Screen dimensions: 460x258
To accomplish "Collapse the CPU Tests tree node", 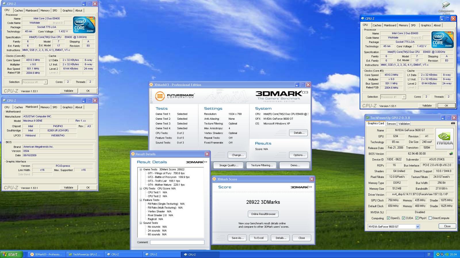I will coord(141,189).
